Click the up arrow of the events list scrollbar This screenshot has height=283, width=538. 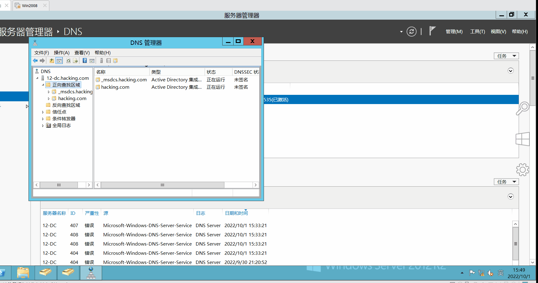pos(516,224)
